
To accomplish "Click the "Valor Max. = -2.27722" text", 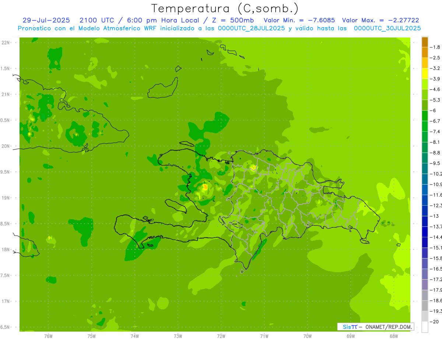I will pyautogui.click(x=380, y=20).
